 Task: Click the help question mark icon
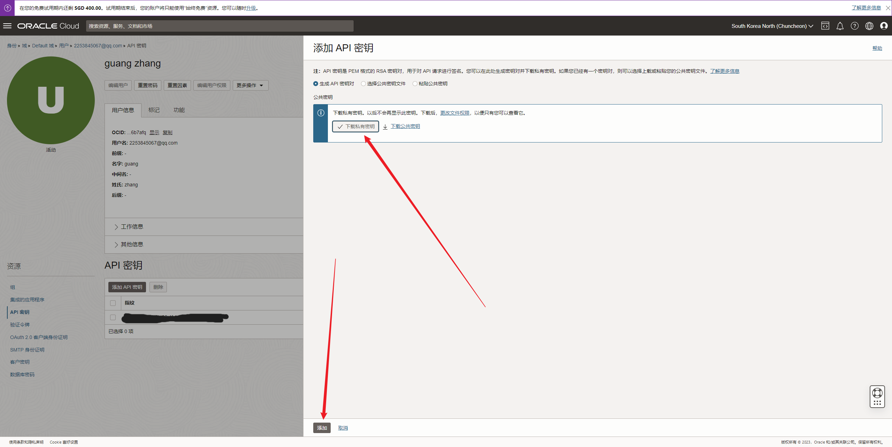coord(854,26)
